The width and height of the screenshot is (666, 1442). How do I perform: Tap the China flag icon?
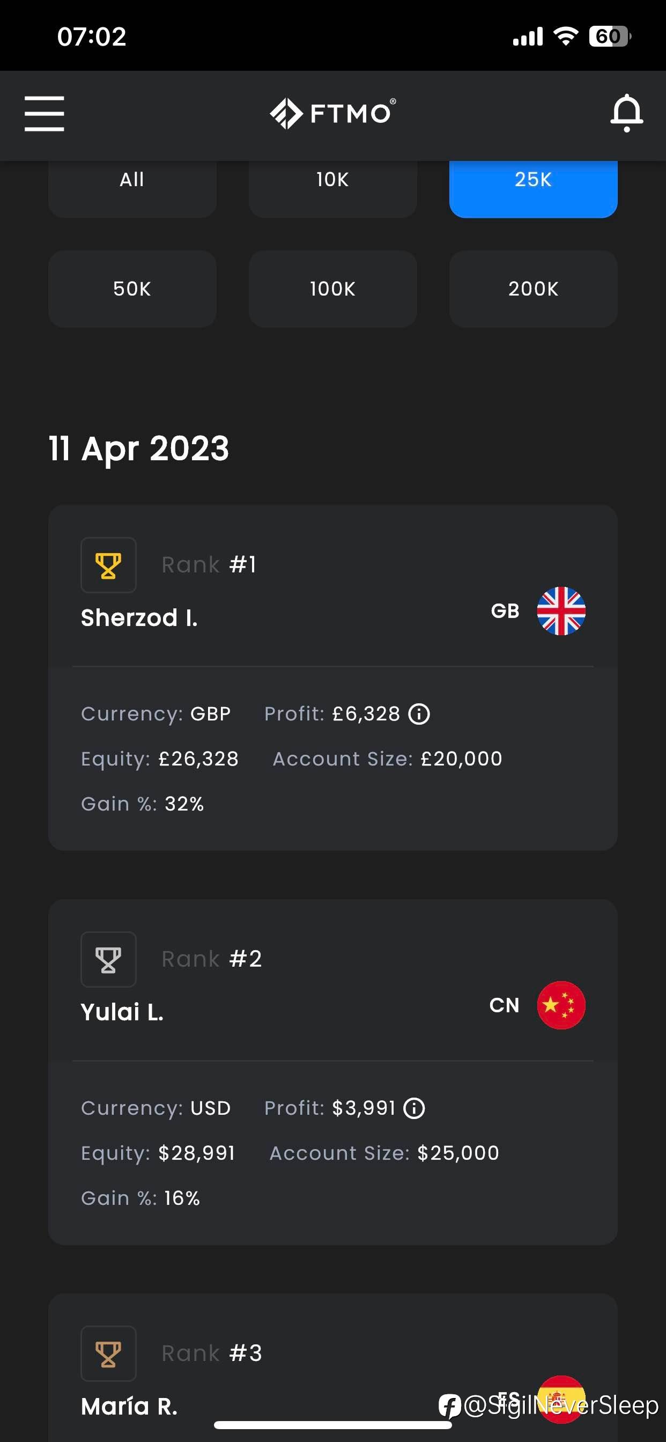coord(561,1005)
